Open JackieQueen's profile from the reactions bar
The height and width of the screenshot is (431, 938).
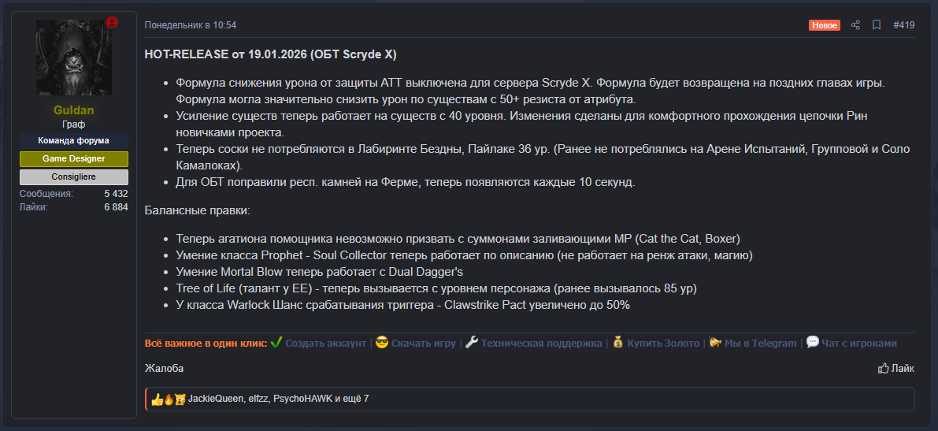216,399
